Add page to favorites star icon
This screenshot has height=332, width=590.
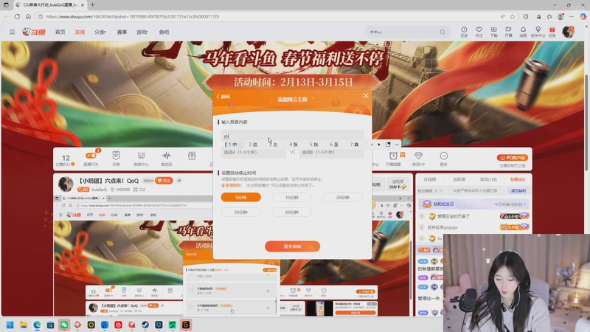pyautogui.click(x=513, y=16)
